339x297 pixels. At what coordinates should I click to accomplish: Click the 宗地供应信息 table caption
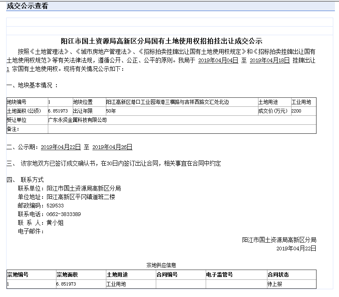click(x=161, y=265)
